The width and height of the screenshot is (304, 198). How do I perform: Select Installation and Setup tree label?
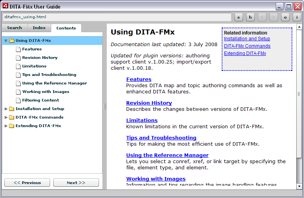[40, 109]
